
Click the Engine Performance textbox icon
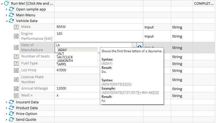(x=16, y=36)
